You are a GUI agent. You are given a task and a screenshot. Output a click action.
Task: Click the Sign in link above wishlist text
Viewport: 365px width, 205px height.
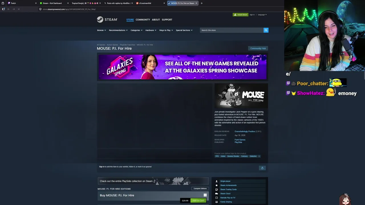point(102,167)
